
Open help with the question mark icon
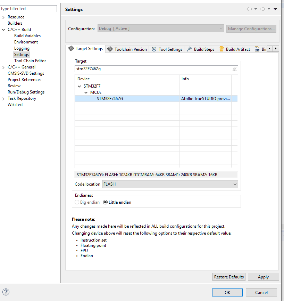(6, 292)
